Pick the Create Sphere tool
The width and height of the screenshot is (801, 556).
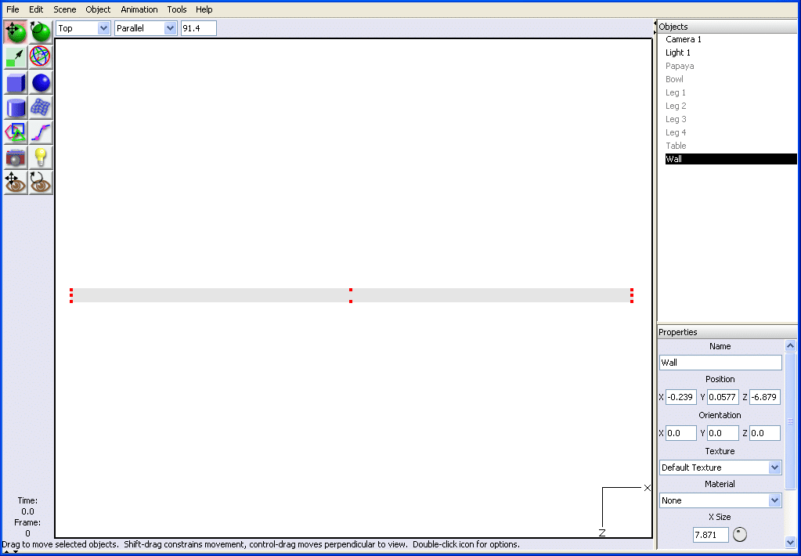pyautogui.click(x=41, y=82)
